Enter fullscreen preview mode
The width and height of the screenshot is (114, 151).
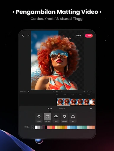click(x=91, y=91)
